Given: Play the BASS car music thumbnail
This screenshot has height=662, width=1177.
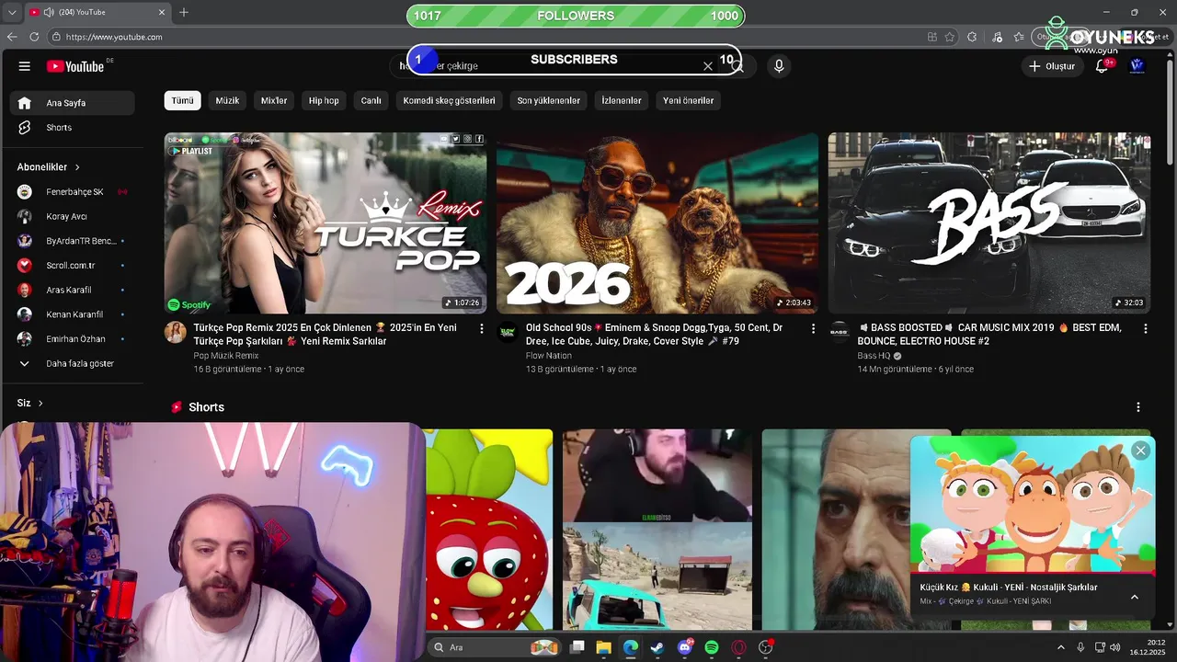Looking at the screenshot, I should pyautogui.click(x=989, y=223).
